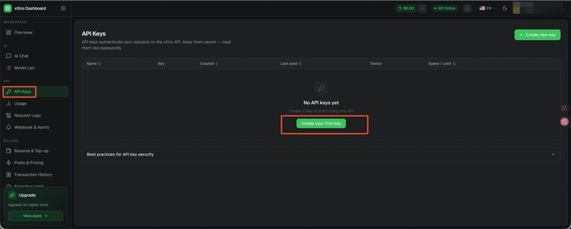Viewport: 571px width, 229px height.
Task: Click the Status column header
Action: pos(376,64)
